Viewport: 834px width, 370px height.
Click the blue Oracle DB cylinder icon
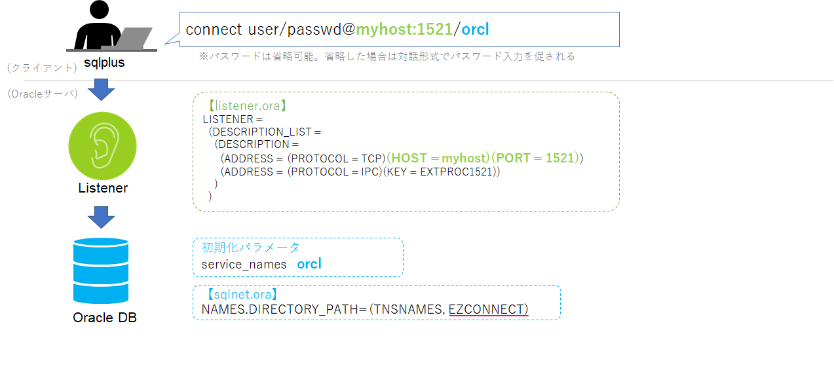coord(101,270)
